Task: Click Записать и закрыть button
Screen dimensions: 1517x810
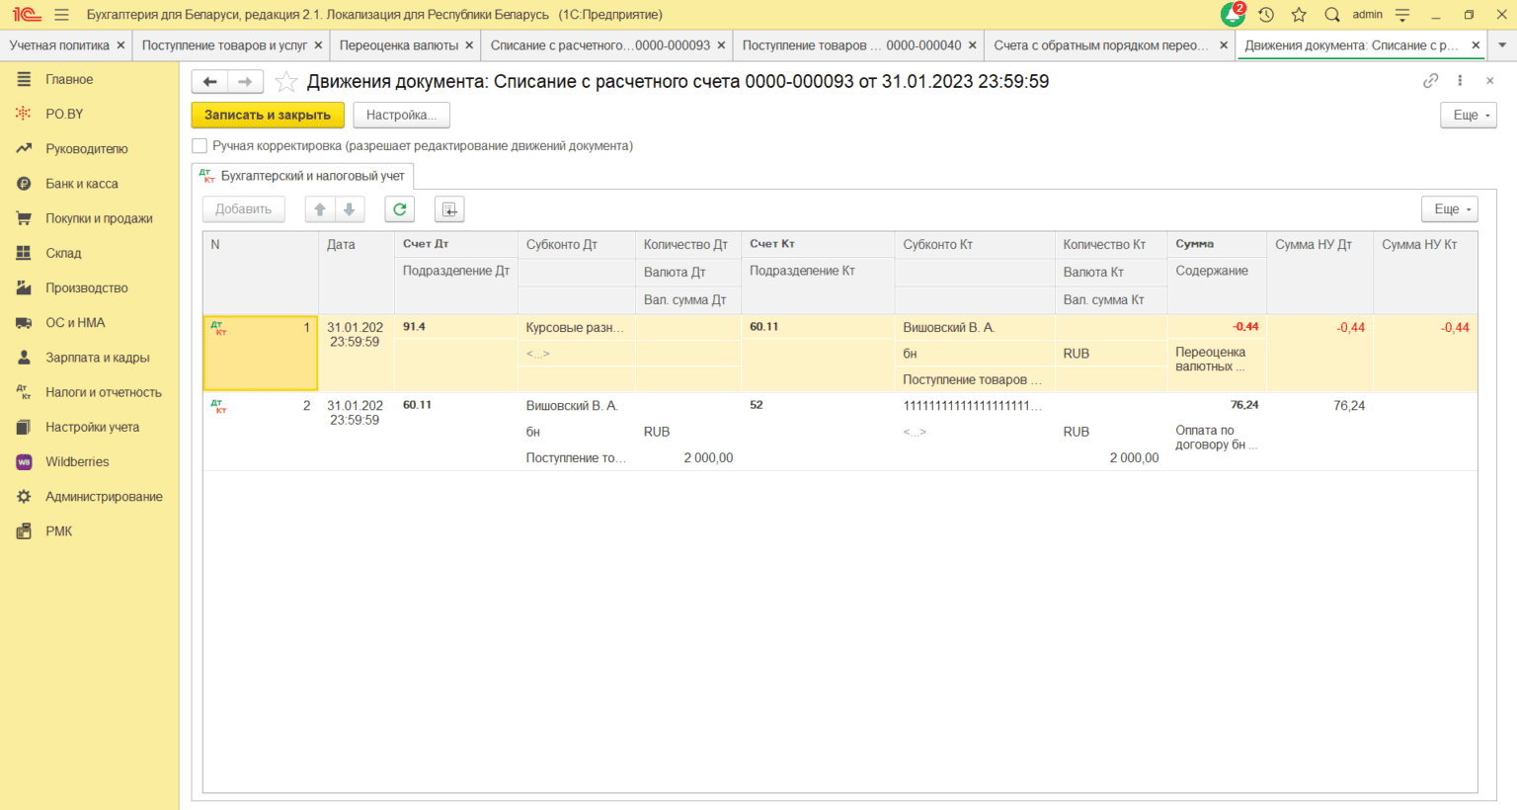Action: click(268, 116)
